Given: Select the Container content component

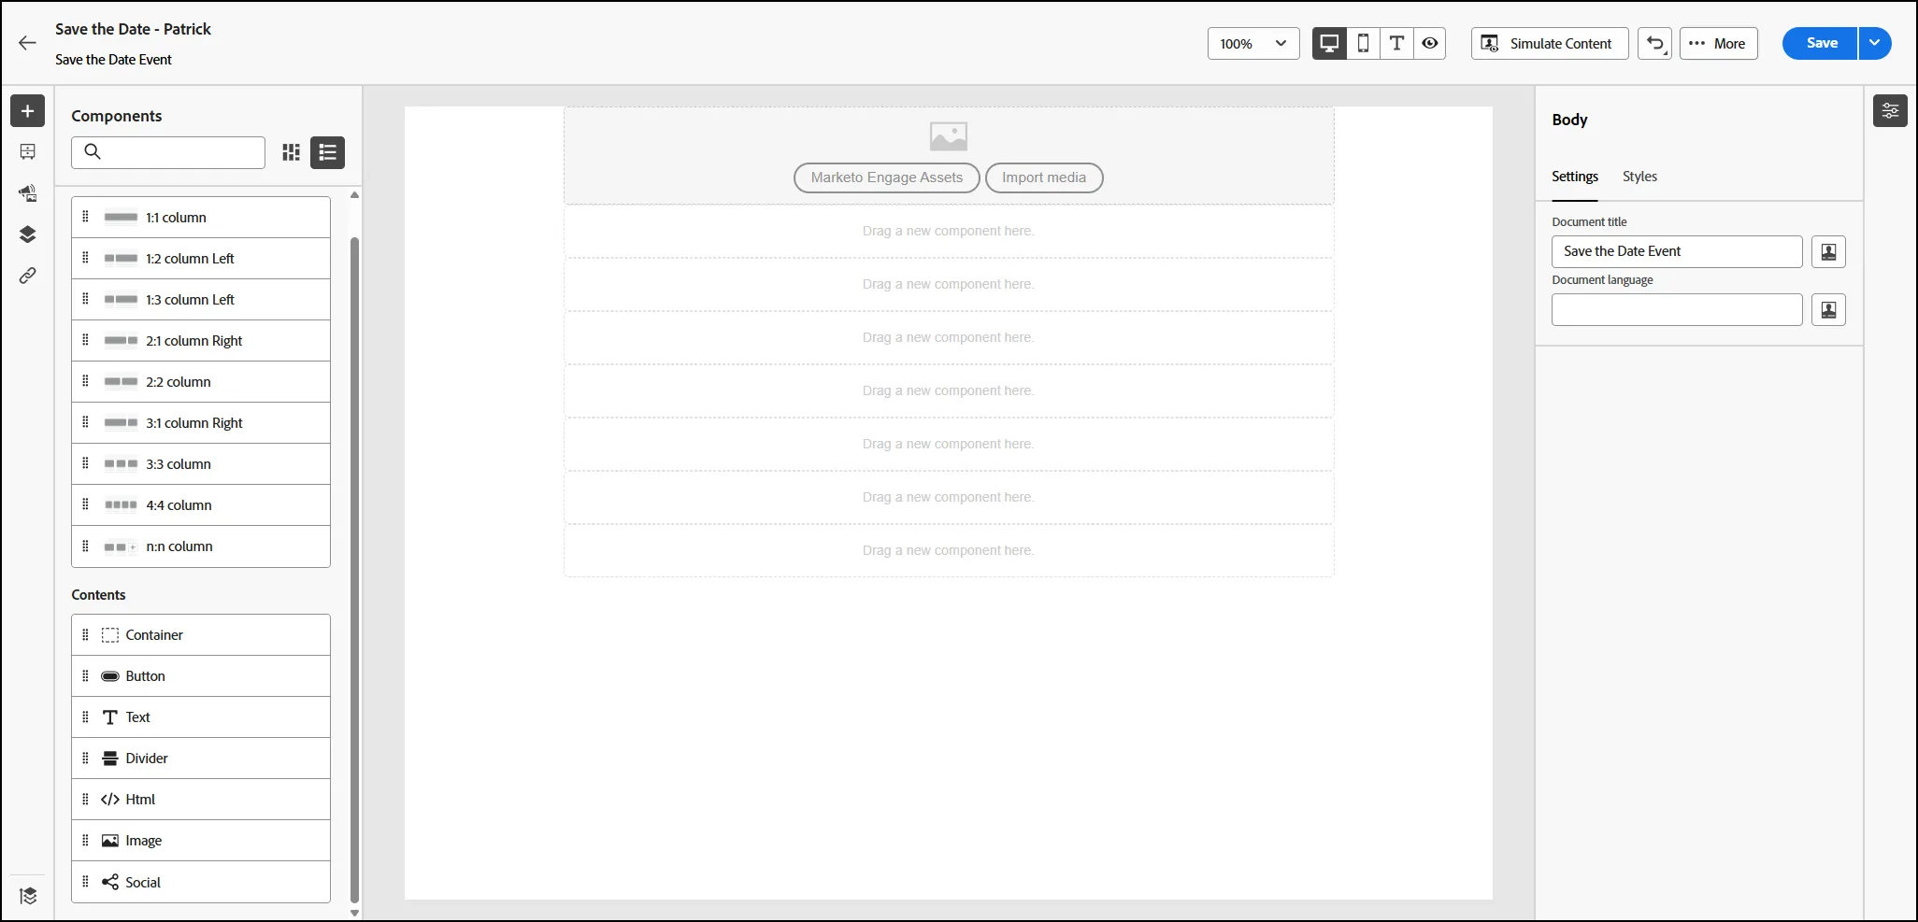Looking at the screenshot, I should (201, 635).
